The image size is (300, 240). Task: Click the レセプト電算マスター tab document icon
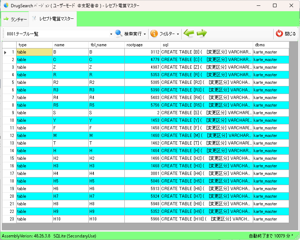tap(34, 18)
